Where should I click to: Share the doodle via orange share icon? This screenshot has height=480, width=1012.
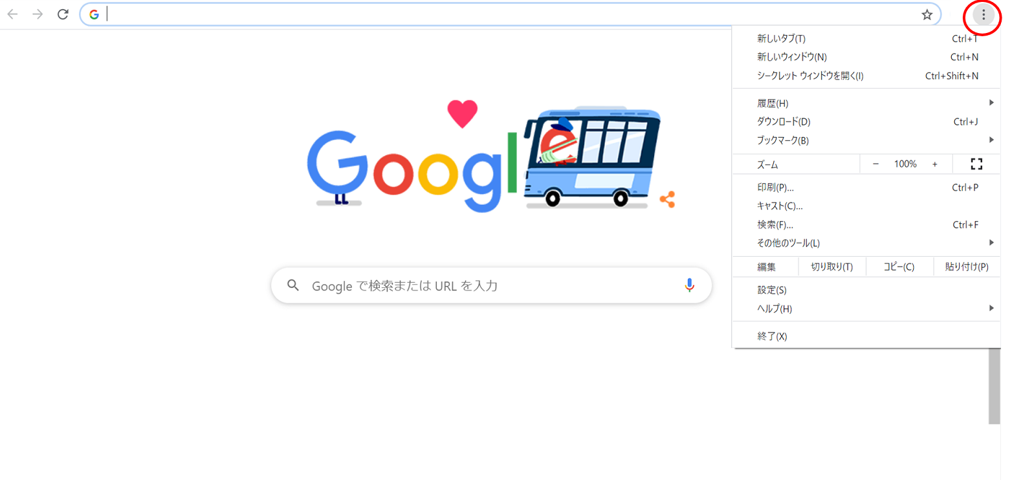tap(667, 200)
